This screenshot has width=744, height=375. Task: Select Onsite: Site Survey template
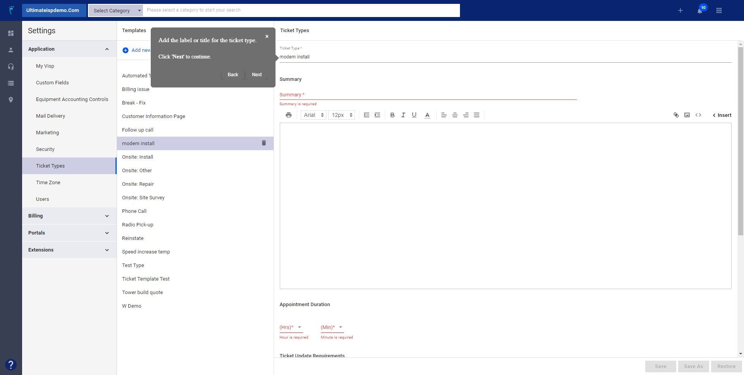click(195, 198)
